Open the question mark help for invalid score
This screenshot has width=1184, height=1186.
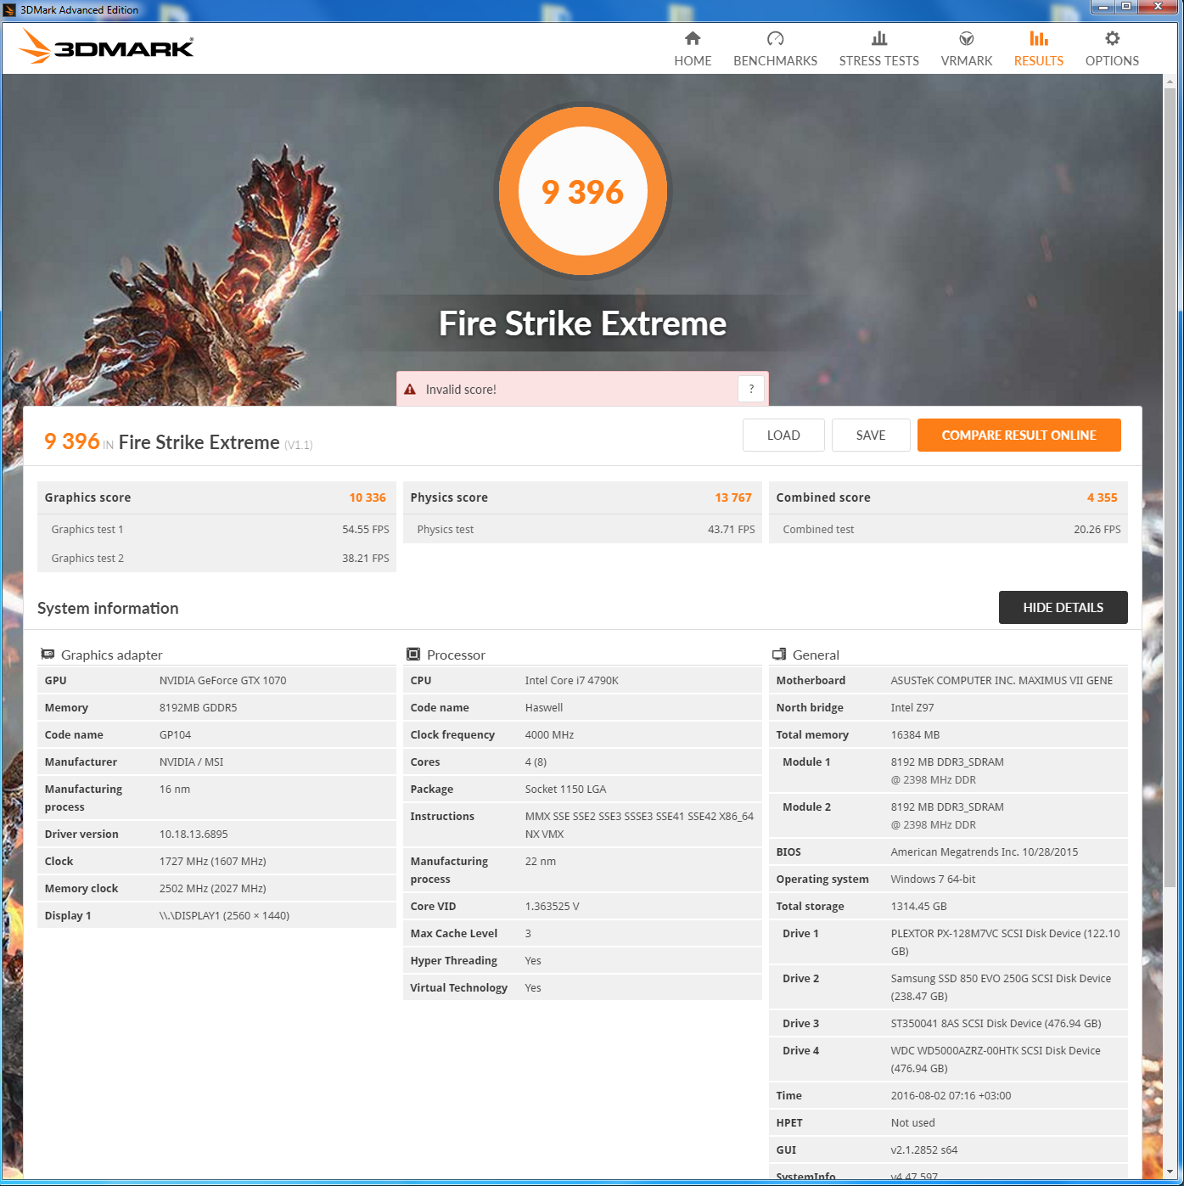(751, 389)
